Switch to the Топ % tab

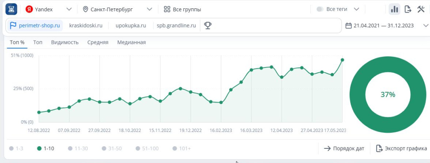coord(17,42)
